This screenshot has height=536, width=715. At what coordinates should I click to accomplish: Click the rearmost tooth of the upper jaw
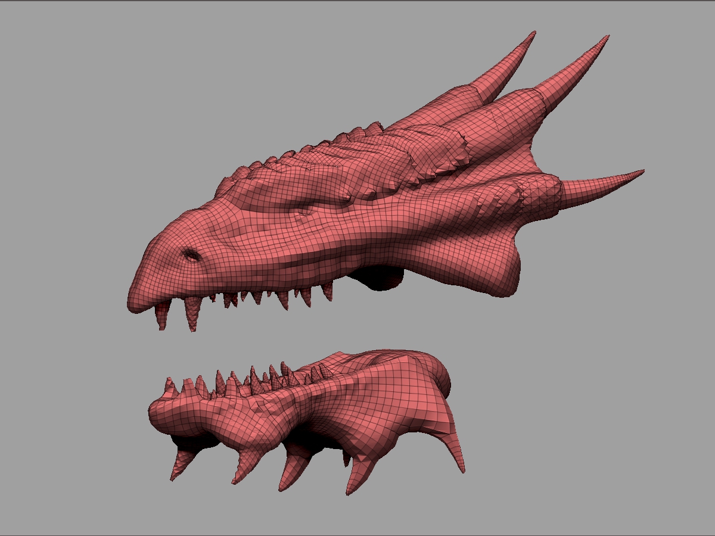coord(327,289)
